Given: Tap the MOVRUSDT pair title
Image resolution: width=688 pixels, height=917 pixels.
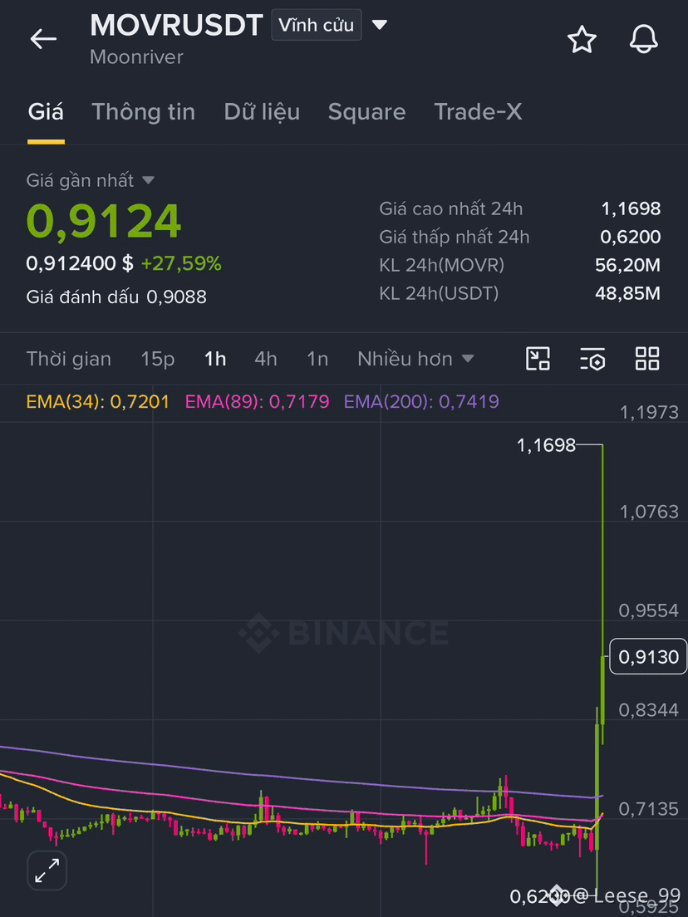Looking at the screenshot, I should point(177,25).
